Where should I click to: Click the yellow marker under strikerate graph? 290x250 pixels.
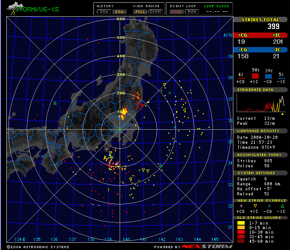coord(282,114)
